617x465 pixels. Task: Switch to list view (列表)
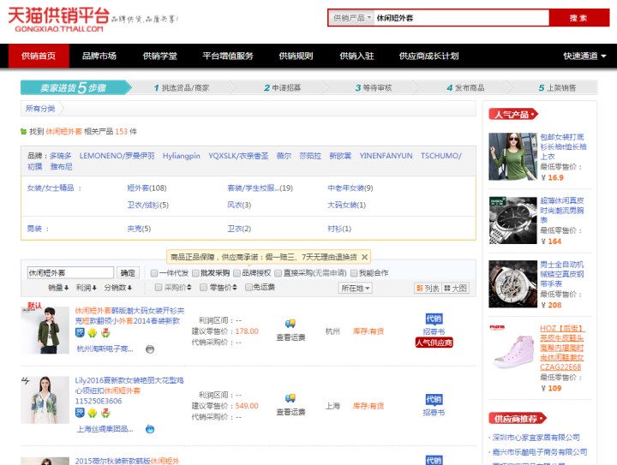[x=427, y=289]
